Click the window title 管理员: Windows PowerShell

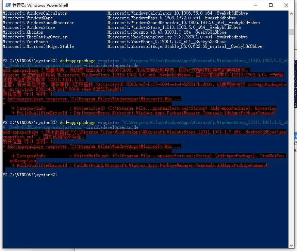(x=40, y=5)
